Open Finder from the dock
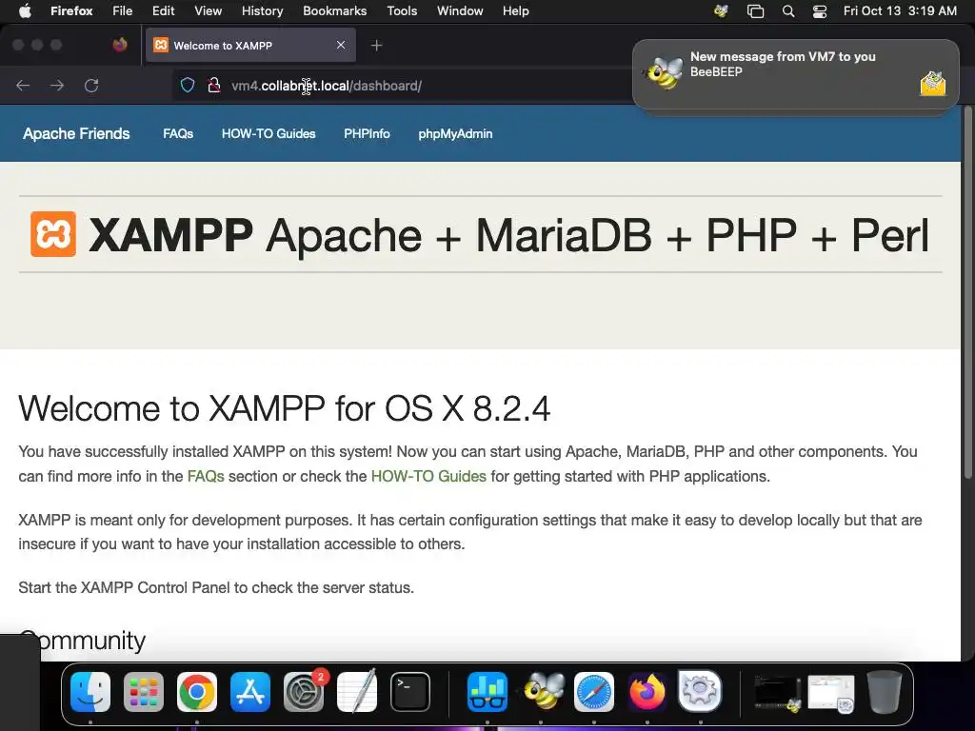The width and height of the screenshot is (975, 731). (x=90, y=691)
